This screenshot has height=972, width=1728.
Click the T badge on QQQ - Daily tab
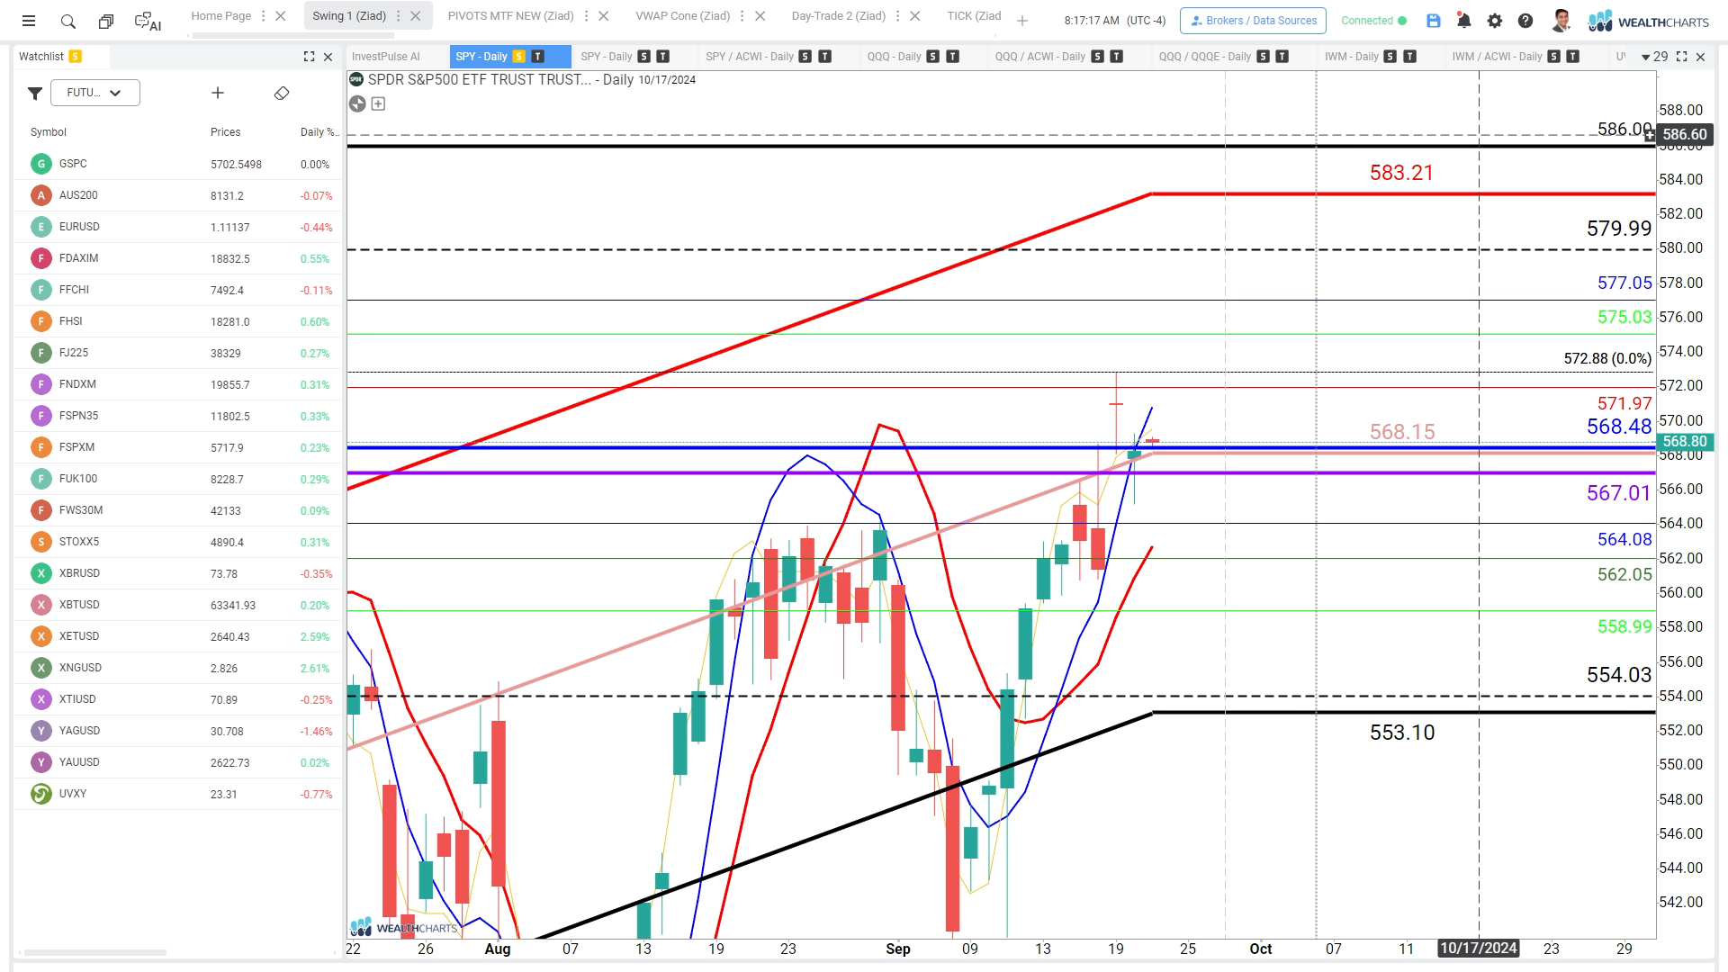click(952, 57)
